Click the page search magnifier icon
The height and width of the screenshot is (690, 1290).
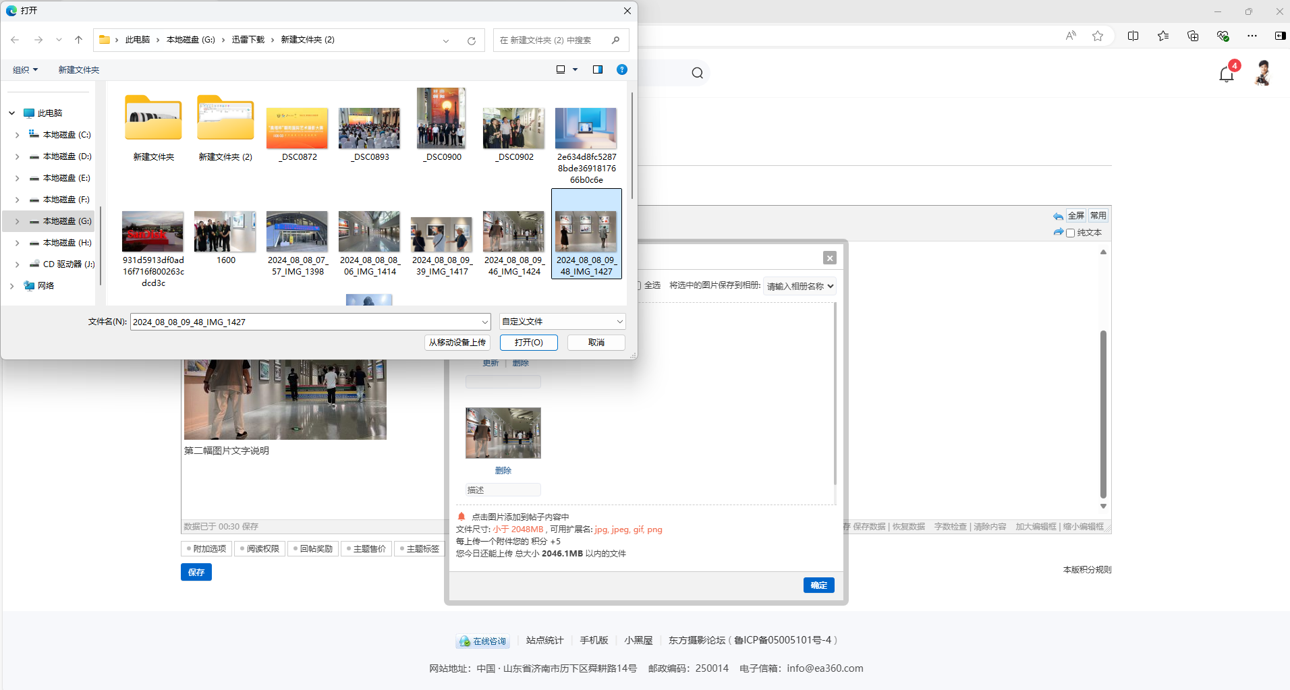(x=697, y=73)
